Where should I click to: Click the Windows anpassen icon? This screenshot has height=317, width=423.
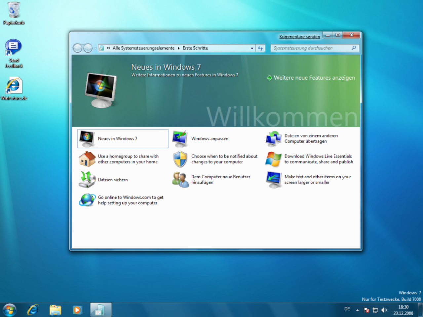pyautogui.click(x=180, y=139)
